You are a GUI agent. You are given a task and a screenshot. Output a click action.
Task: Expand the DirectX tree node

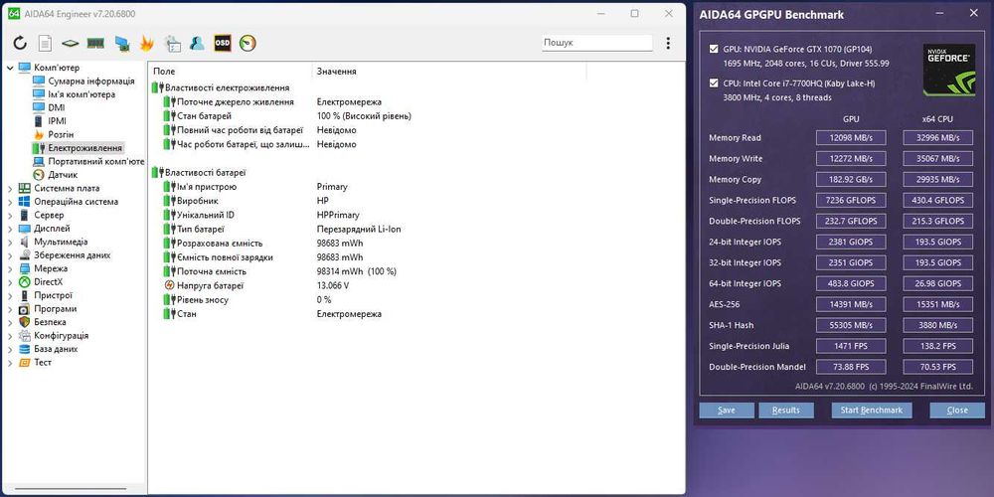coord(10,282)
